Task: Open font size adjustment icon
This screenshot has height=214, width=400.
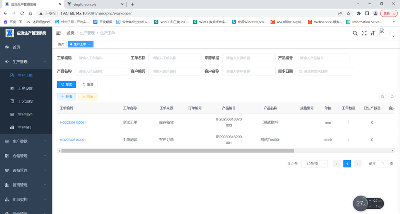Action: point(373,33)
